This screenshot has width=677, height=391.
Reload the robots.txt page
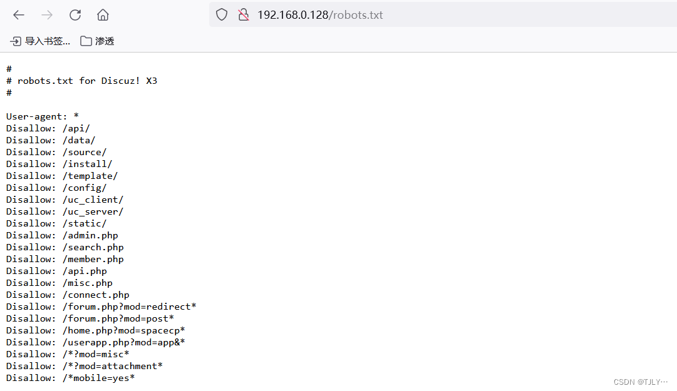(x=75, y=15)
